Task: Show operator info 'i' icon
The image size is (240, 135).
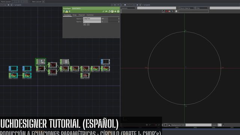Action: 70,12
